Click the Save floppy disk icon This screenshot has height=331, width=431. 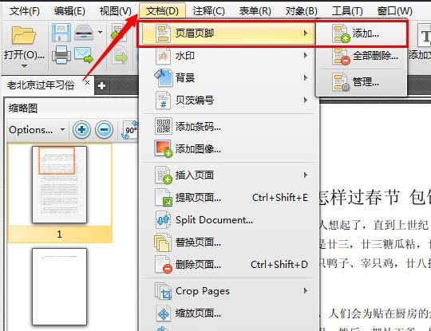point(61,33)
